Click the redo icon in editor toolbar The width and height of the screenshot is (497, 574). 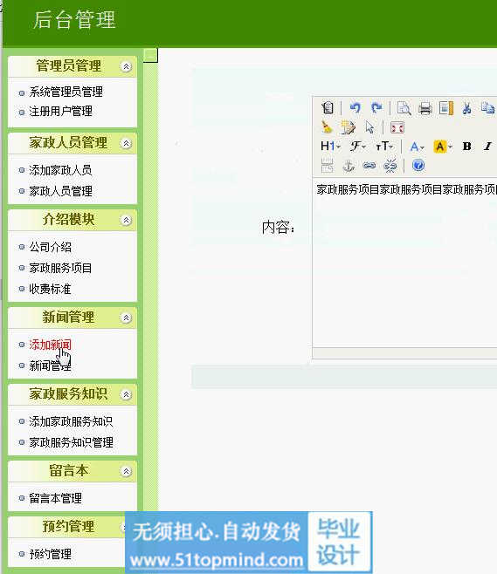(376, 107)
